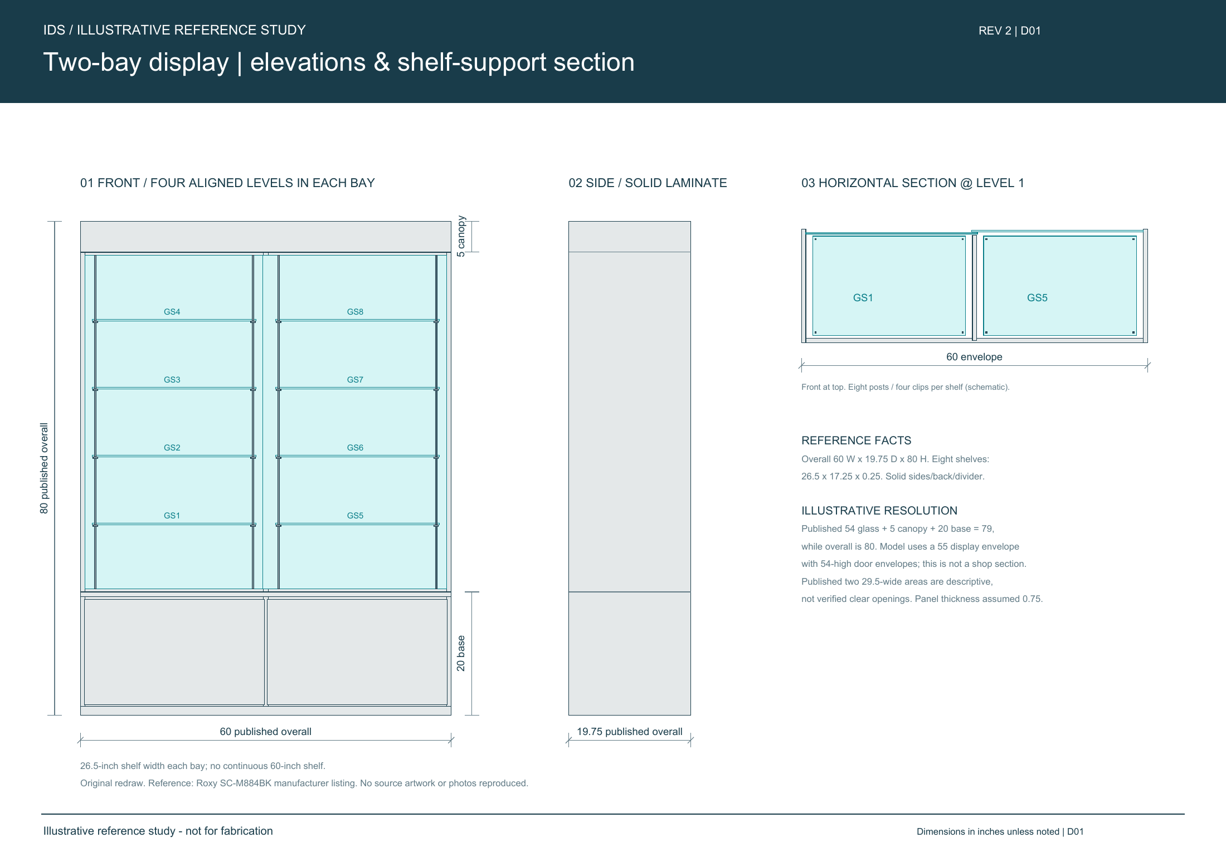Screen dimensions: 1226x867
Task: Click the '26.5-inch shelf width each bay' note
Action: 203,766
